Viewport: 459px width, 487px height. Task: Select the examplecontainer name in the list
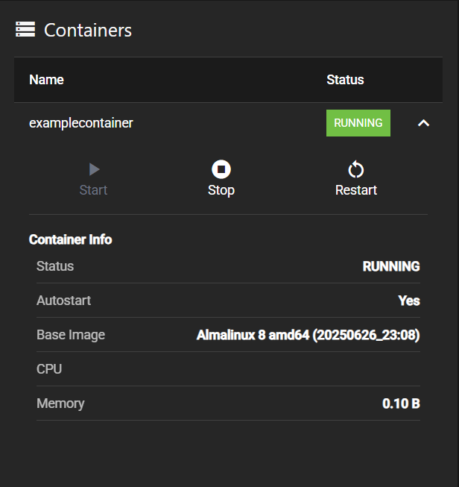80,123
